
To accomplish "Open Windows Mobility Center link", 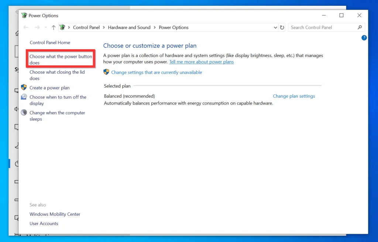I will (55, 214).
